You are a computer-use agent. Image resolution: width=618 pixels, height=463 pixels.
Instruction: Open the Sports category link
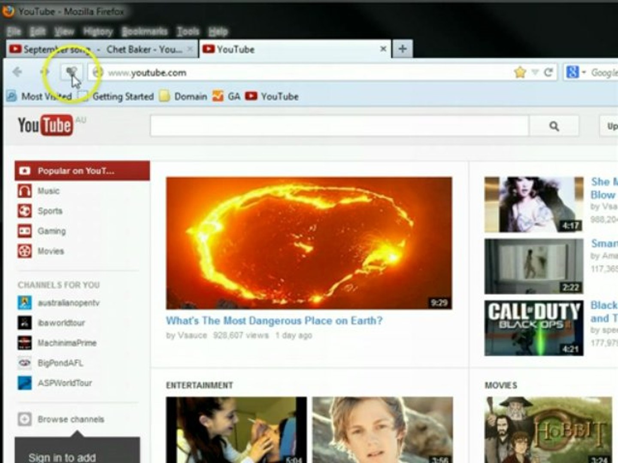click(x=50, y=211)
